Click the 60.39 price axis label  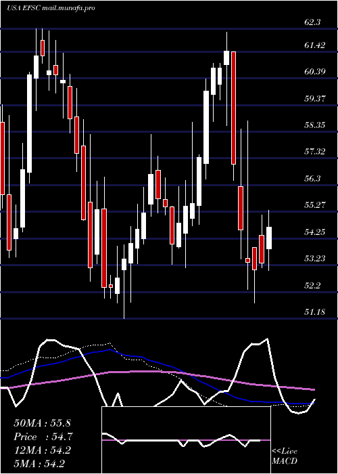pyautogui.click(x=315, y=72)
